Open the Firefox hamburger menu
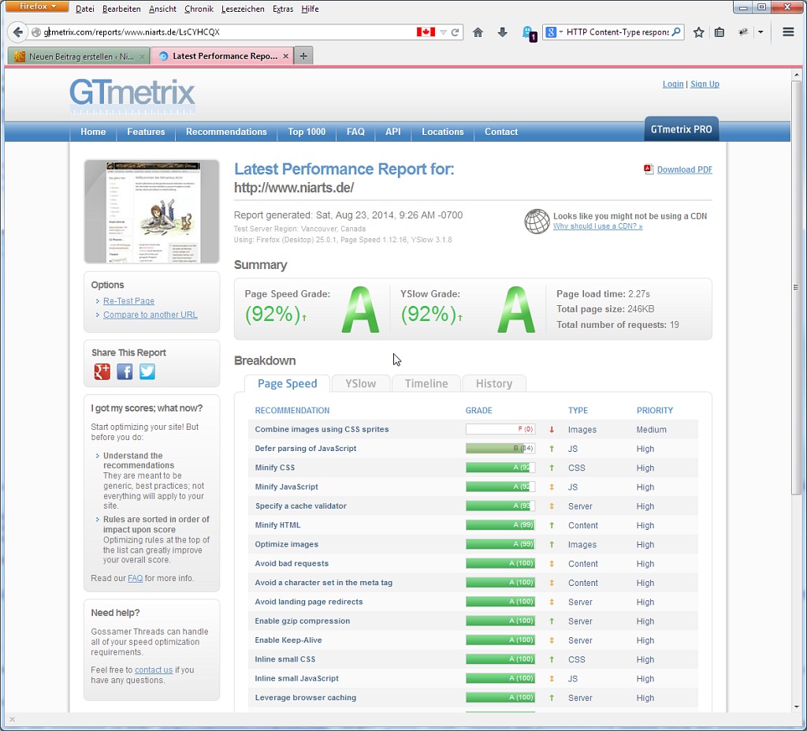The height and width of the screenshot is (731, 807). 788,32
